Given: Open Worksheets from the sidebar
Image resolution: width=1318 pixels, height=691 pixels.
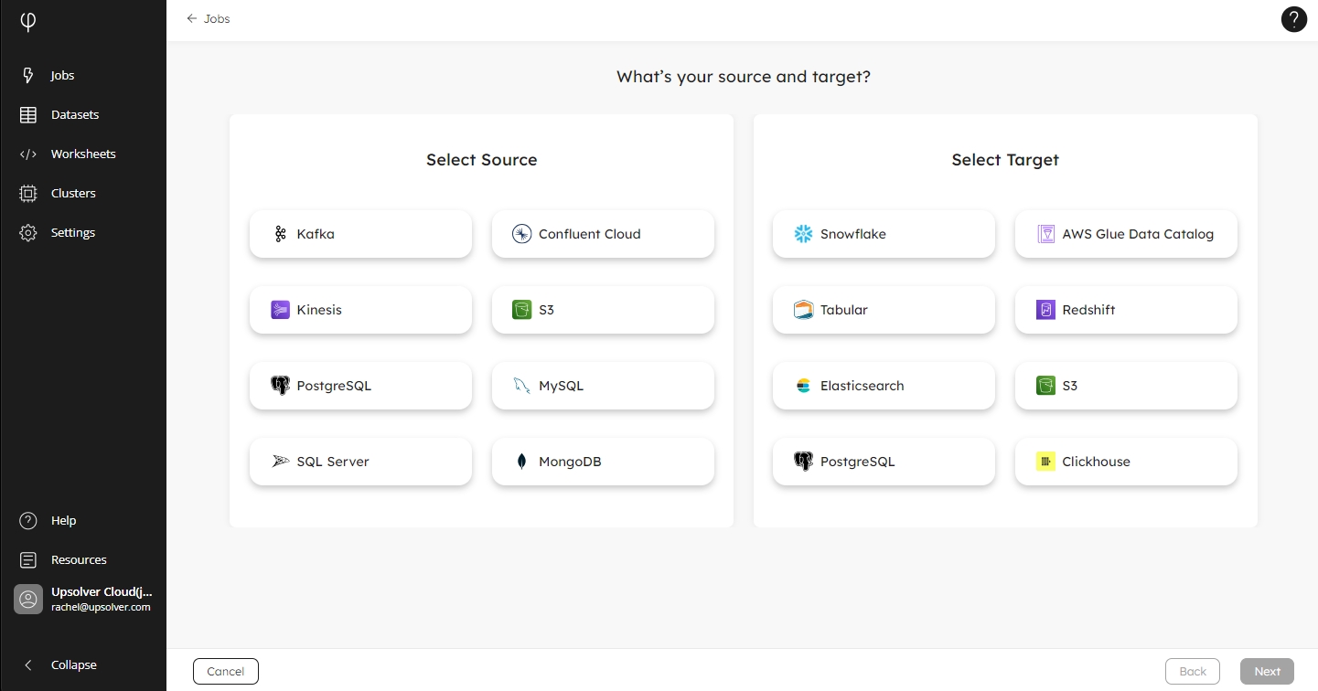Looking at the screenshot, I should coord(82,154).
